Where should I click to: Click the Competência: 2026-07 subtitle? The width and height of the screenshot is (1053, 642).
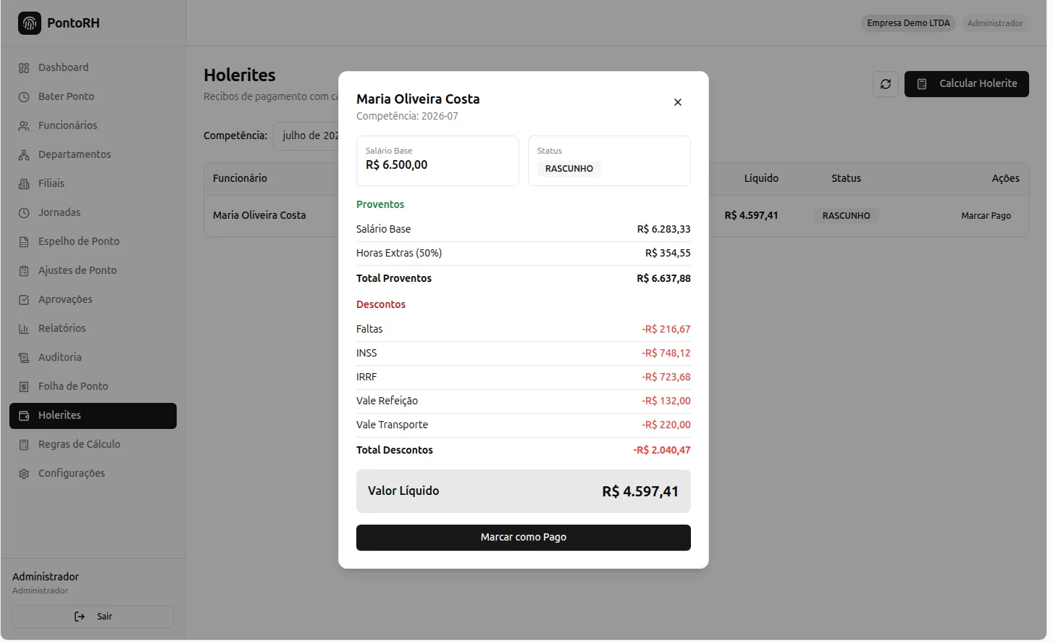coord(407,116)
